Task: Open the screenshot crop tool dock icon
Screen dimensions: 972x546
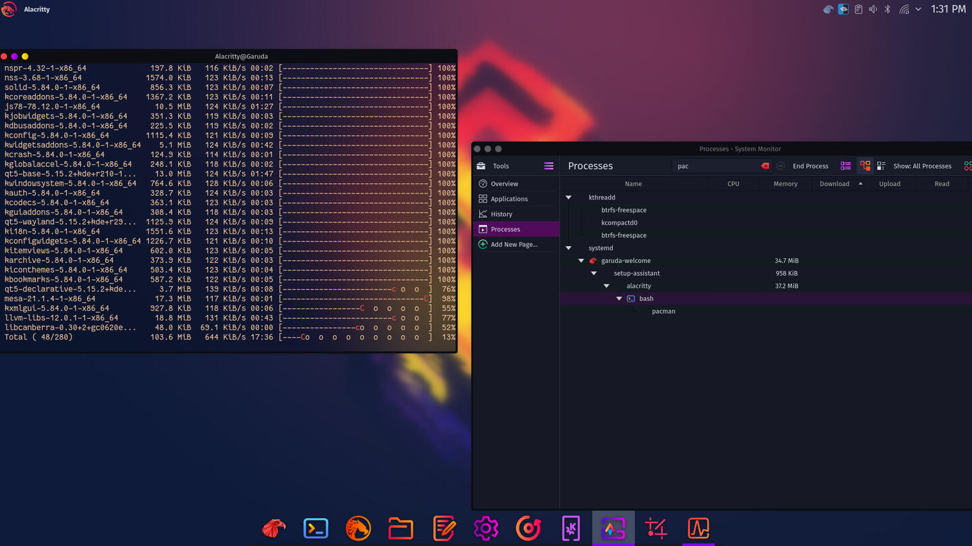Action: coord(656,528)
